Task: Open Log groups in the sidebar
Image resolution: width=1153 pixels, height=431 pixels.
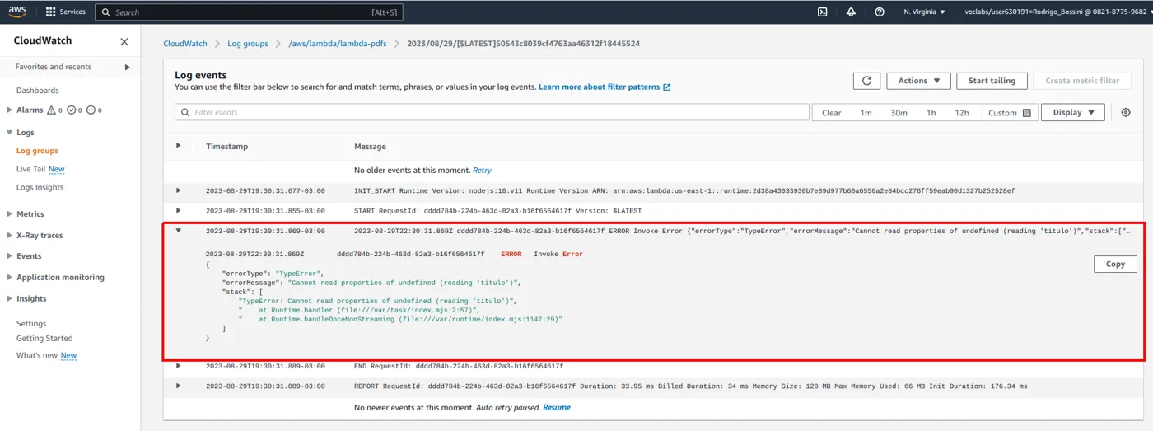Action: 37,151
